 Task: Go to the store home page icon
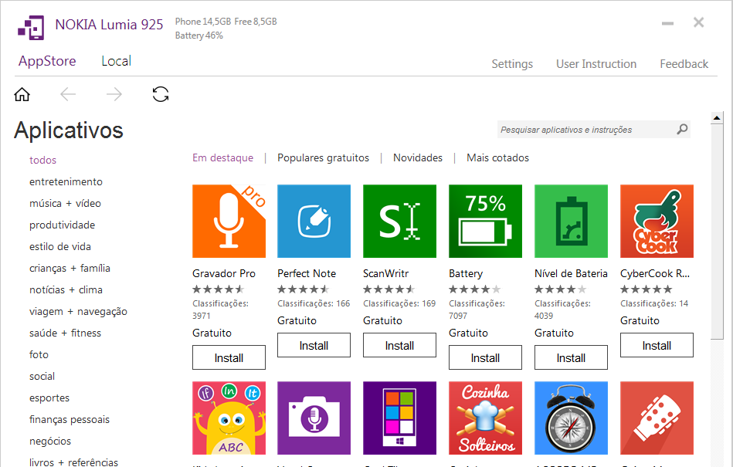(x=22, y=94)
